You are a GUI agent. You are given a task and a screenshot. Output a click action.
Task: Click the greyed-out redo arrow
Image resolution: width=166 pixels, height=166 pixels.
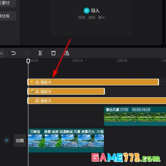27,53
